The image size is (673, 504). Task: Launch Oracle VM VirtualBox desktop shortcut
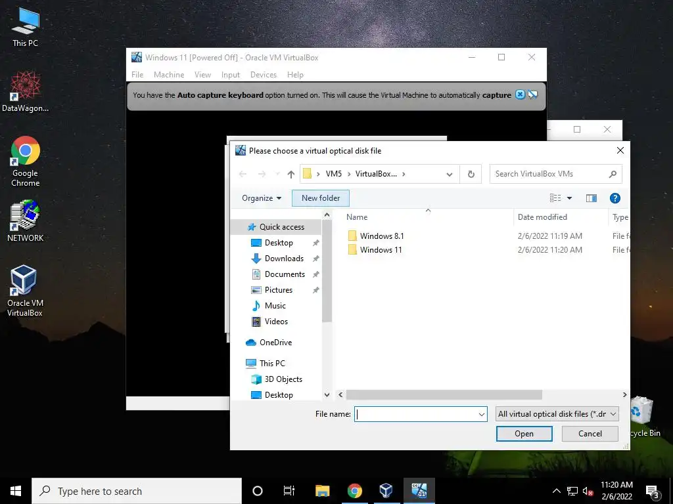pyautogui.click(x=25, y=291)
